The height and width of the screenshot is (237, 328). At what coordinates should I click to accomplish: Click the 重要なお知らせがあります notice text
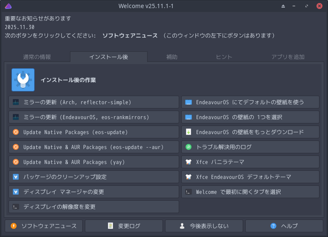point(38,18)
